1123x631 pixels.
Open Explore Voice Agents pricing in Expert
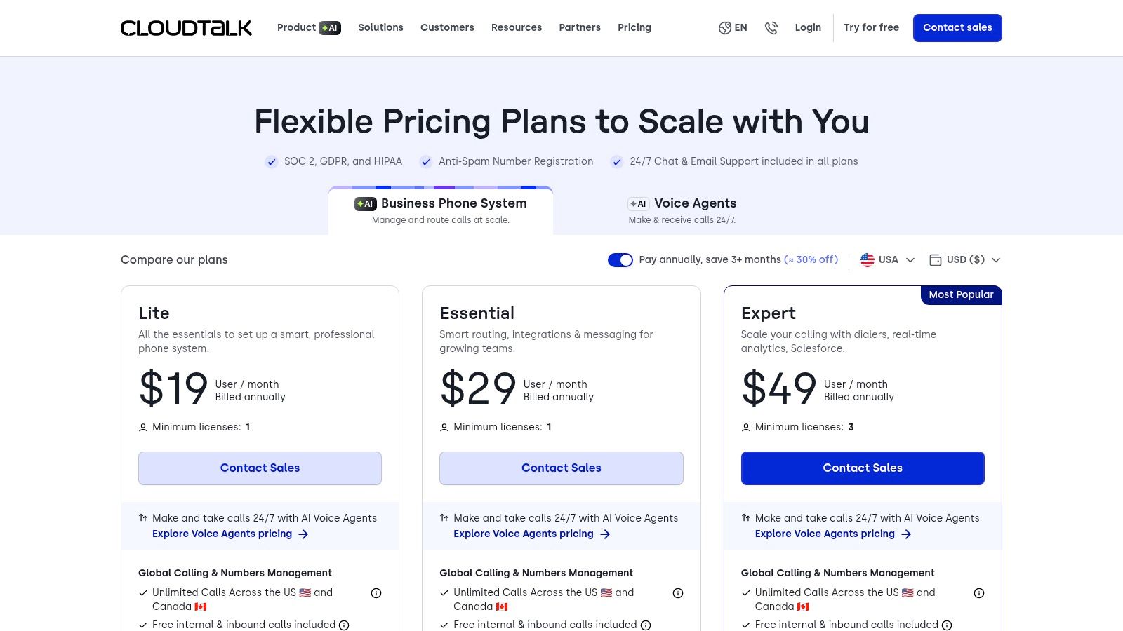[825, 534]
